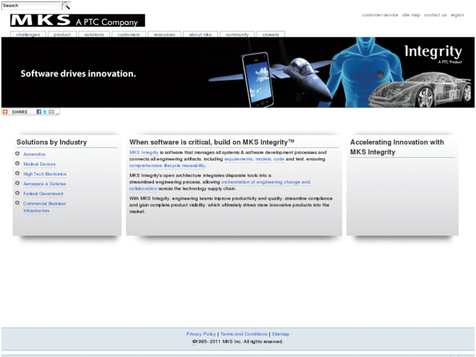This screenshot has height=357, width=476.
Task: Click 'When software is critical' heading
Action: 212,142
